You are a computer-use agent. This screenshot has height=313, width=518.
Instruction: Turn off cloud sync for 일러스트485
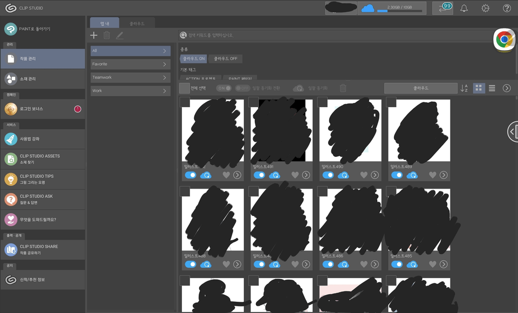(x=397, y=264)
